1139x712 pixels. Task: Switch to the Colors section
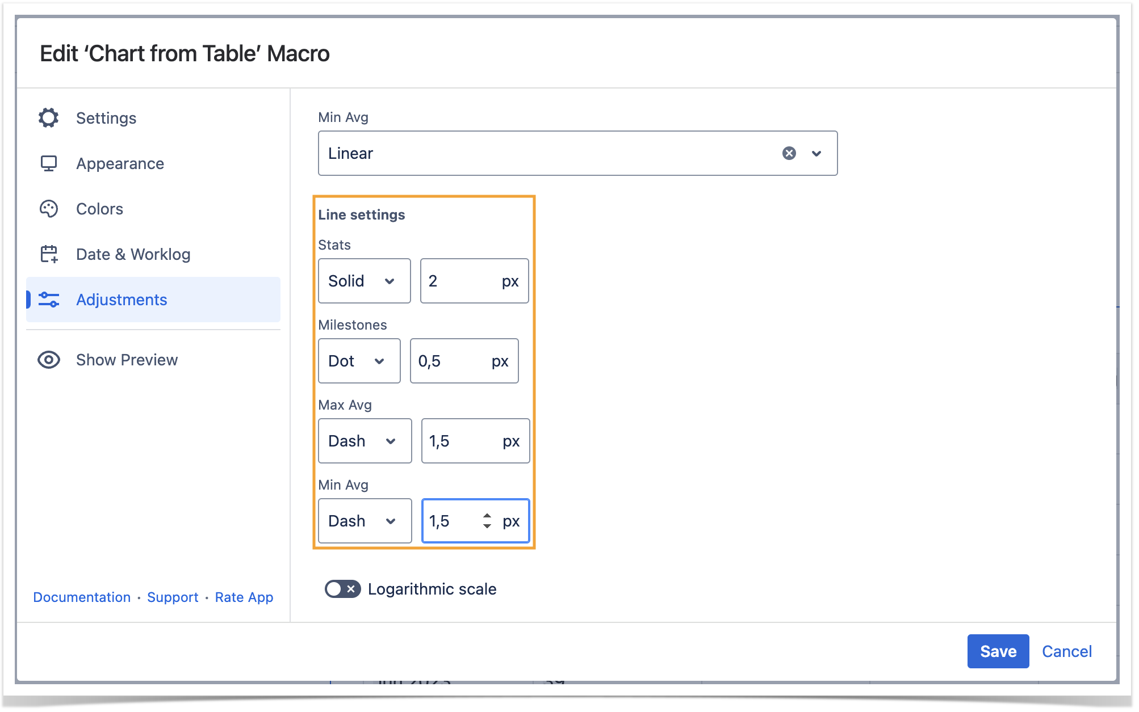pyautogui.click(x=100, y=209)
